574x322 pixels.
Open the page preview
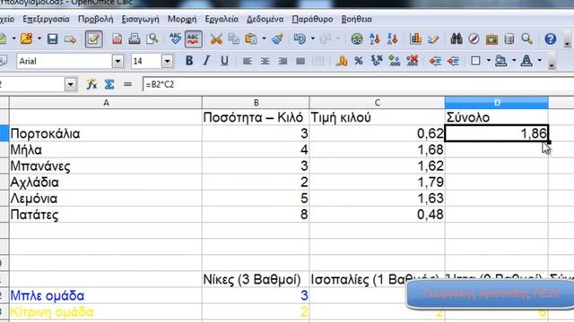(152, 38)
